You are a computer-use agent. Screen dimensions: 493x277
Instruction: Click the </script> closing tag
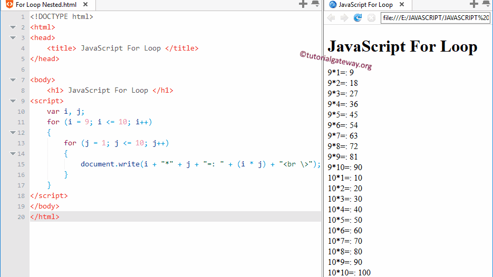click(x=49, y=196)
